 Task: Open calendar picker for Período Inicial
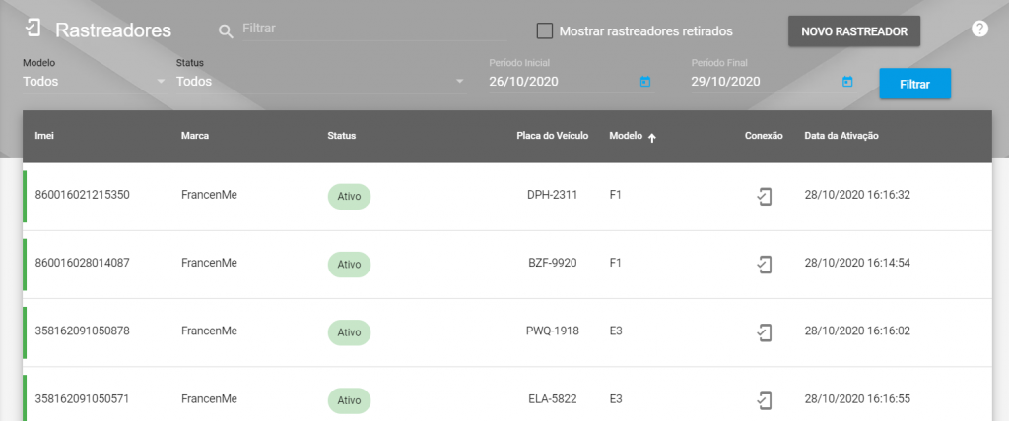[644, 82]
